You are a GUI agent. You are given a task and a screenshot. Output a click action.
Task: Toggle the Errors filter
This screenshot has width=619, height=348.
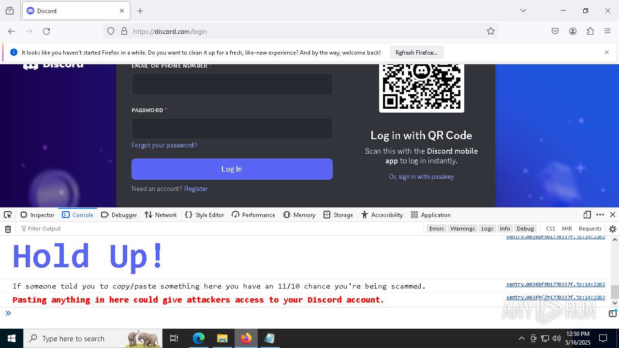click(x=436, y=229)
